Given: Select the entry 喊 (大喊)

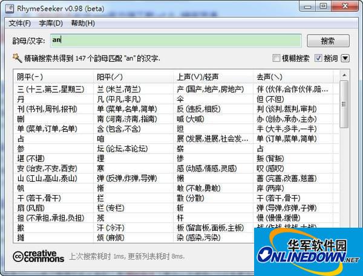Looking at the screenshot, I should 191,119.
